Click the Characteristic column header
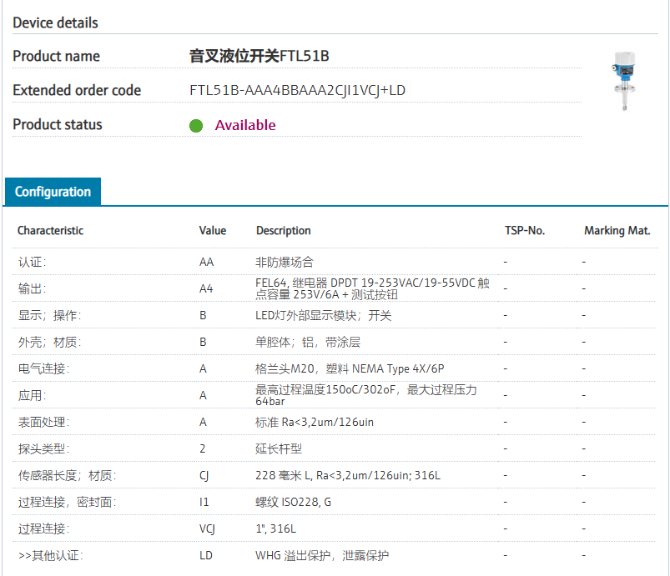 50,231
